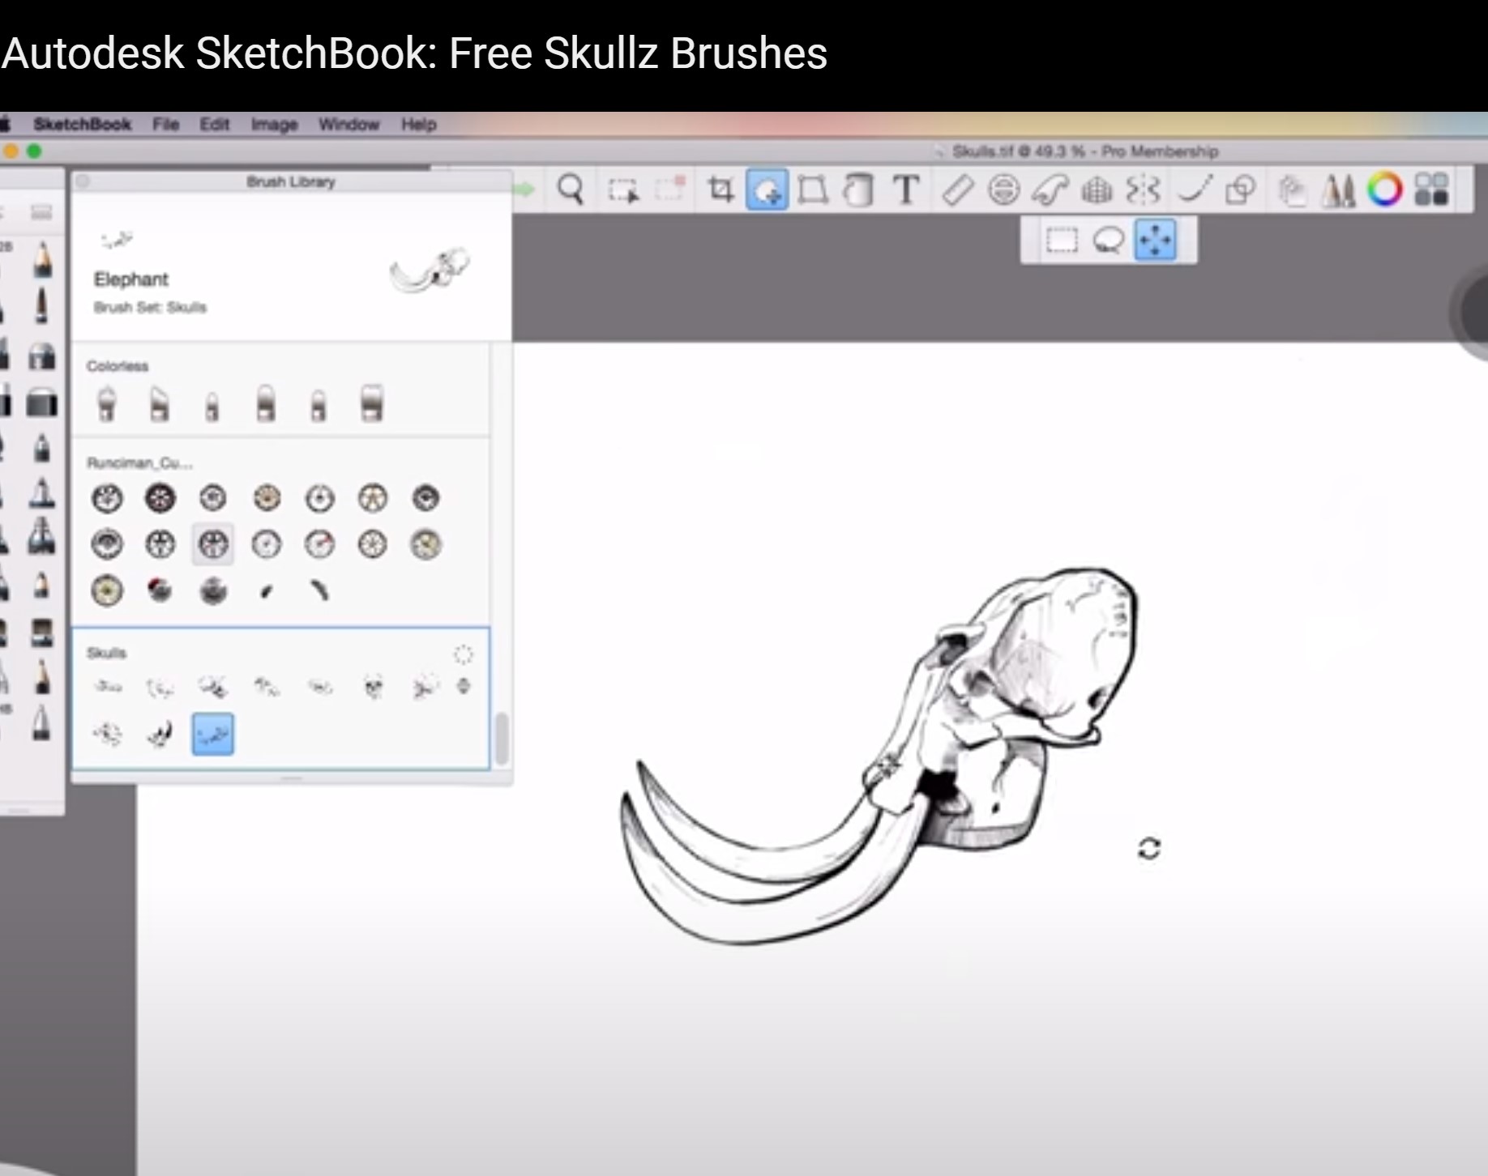The height and width of the screenshot is (1176, 1488).
Task: Select the dark wheel brush in Runciman set
Action: coord(160,498)
